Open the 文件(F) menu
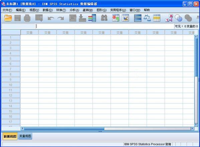This screenshot has height=147, width=200. click(7, 10)
